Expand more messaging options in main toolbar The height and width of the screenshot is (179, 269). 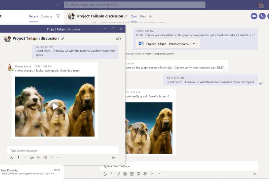[158, 174]
